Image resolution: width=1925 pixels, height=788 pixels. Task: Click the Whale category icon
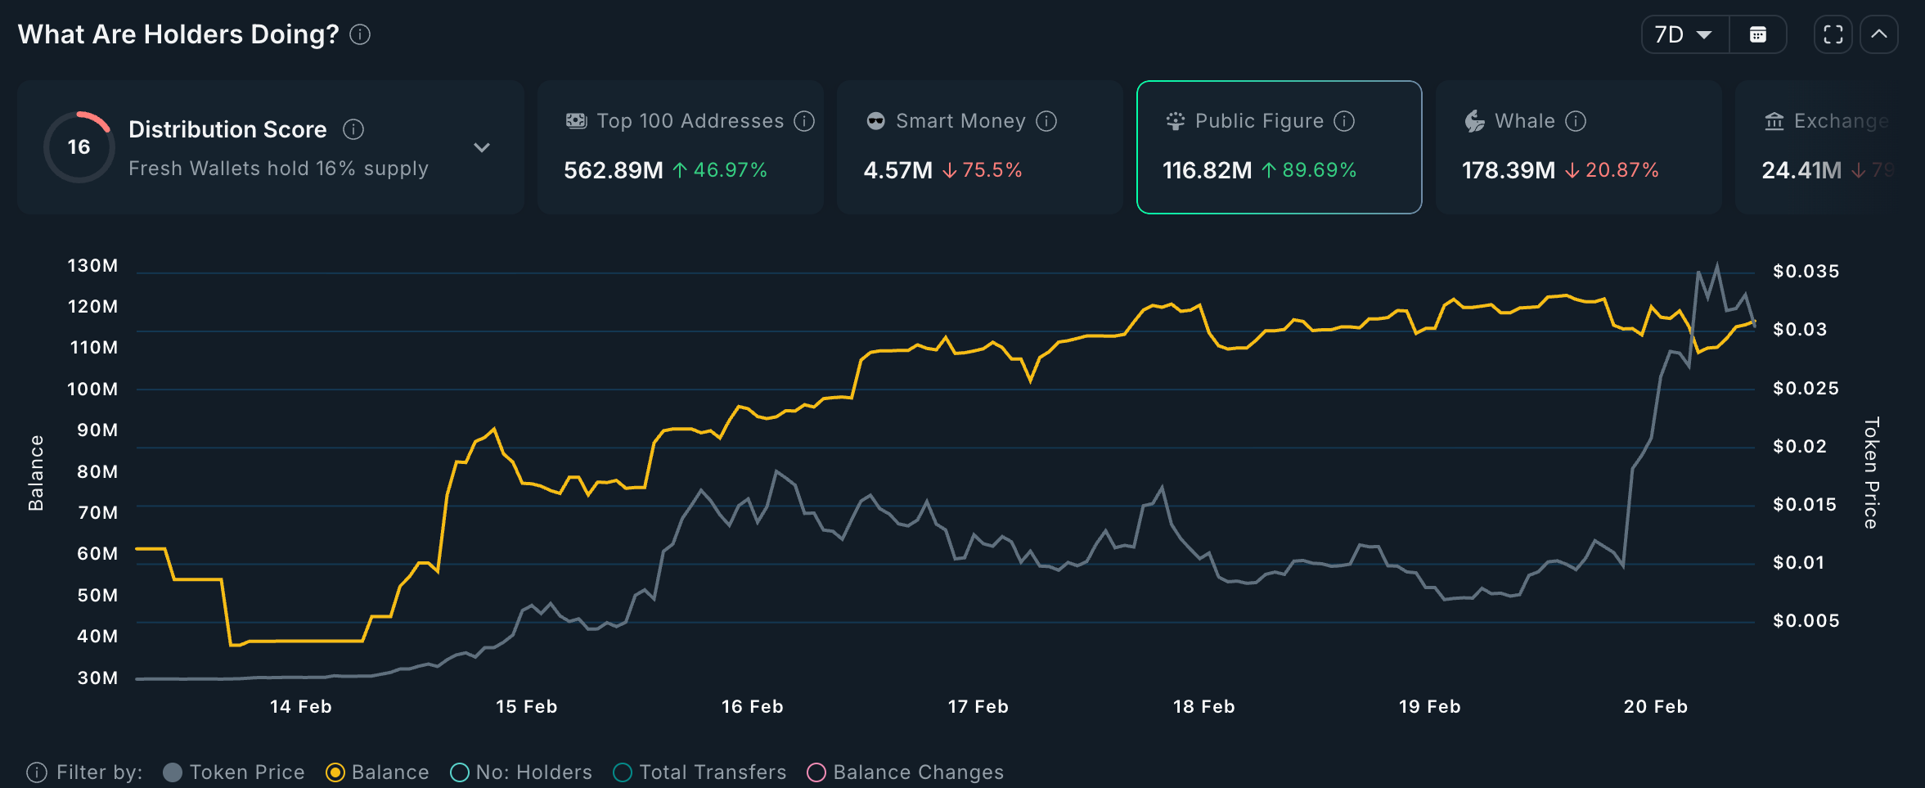(1473, 120)
